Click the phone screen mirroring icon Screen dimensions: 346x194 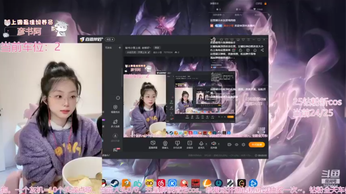pyautogui.click(x=177, y=143)
